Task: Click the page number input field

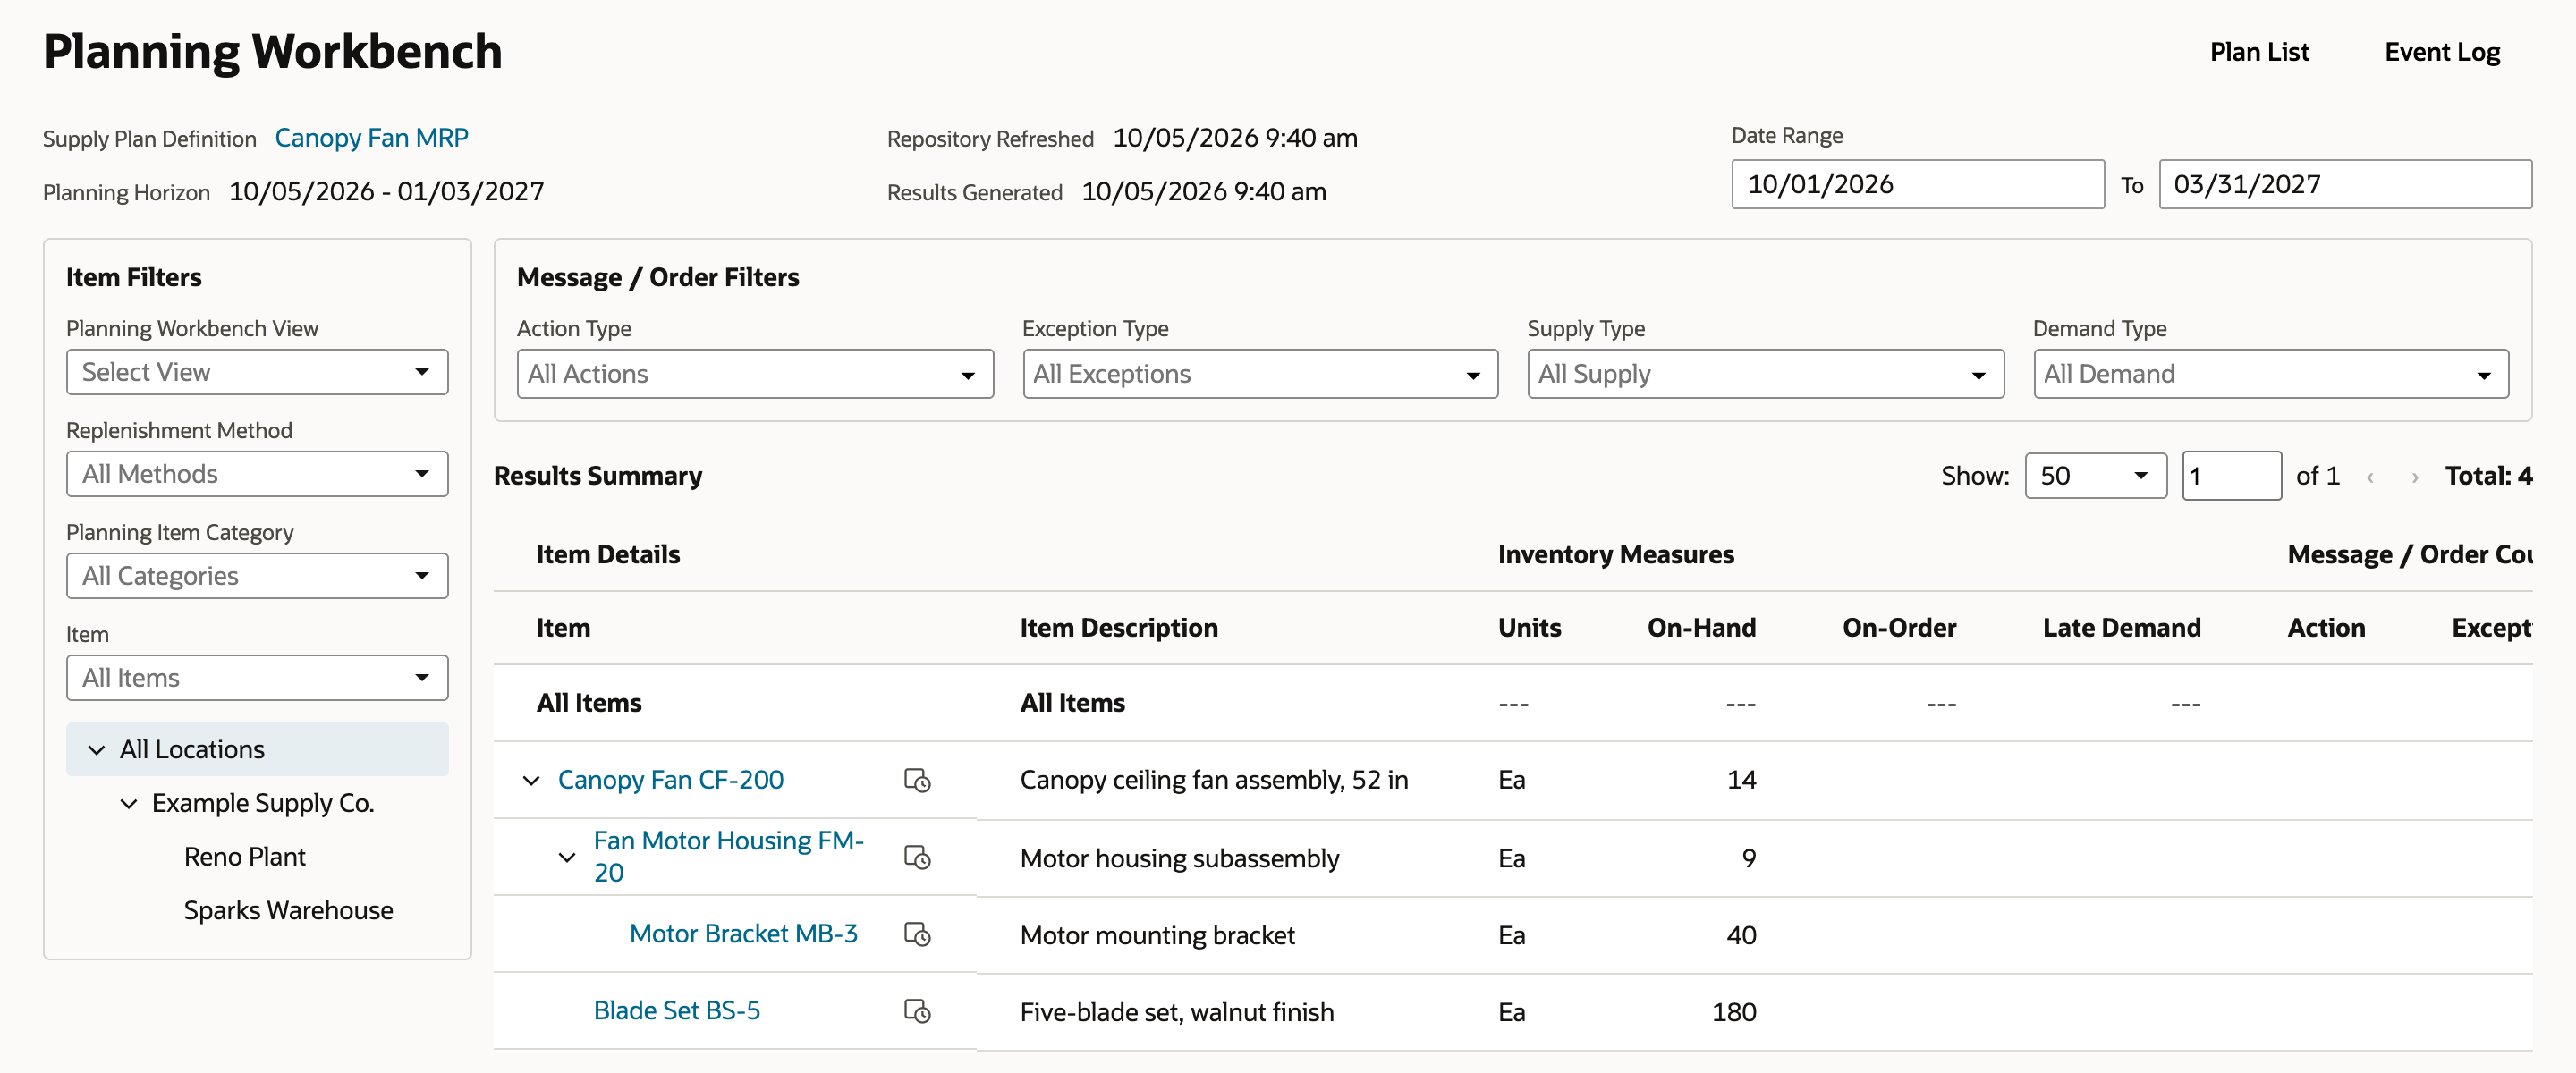Action: pyautogui.click(x=2231, y=476)
